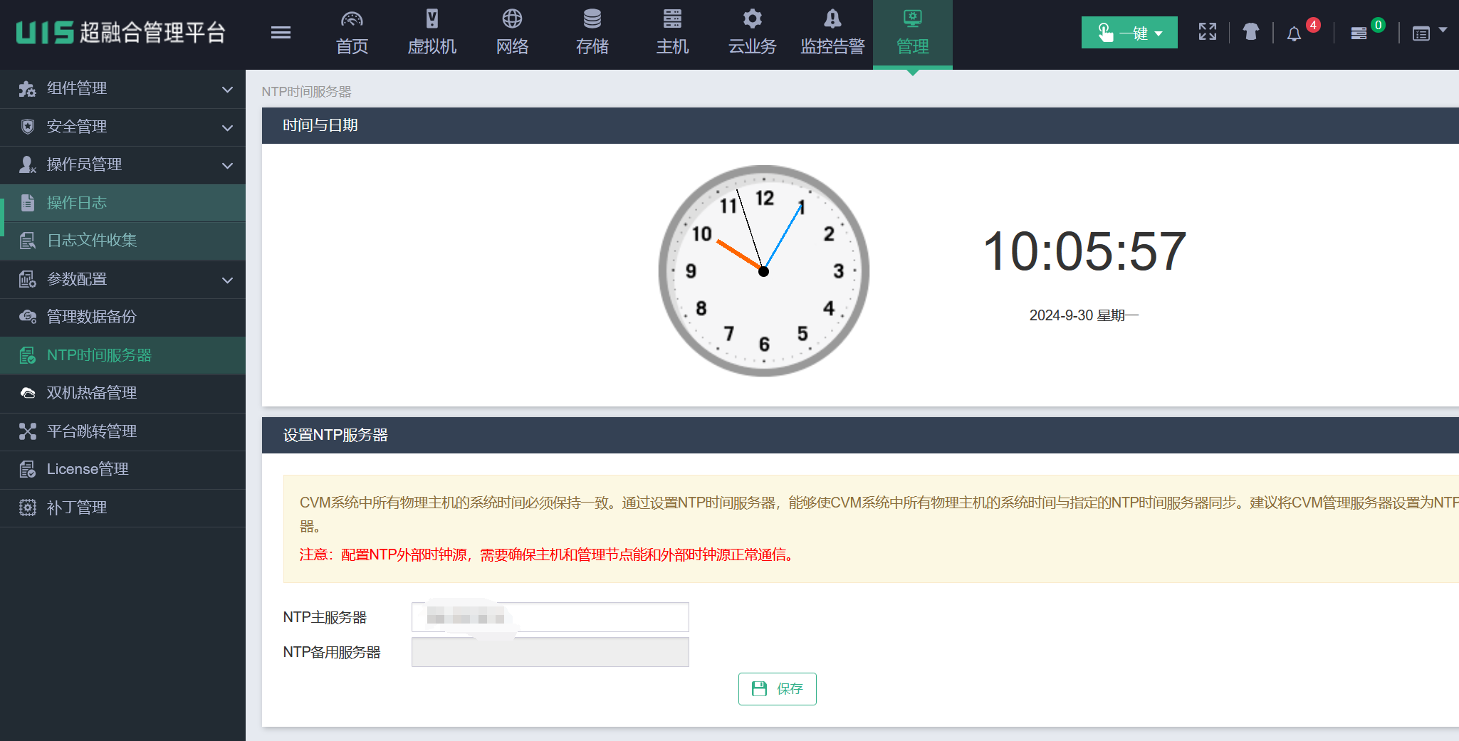Image resolution: width=1459 pixels, height=741 pixels.
Task: Open the 一键 dropdown button
Action: click(x=1129, y=33)
